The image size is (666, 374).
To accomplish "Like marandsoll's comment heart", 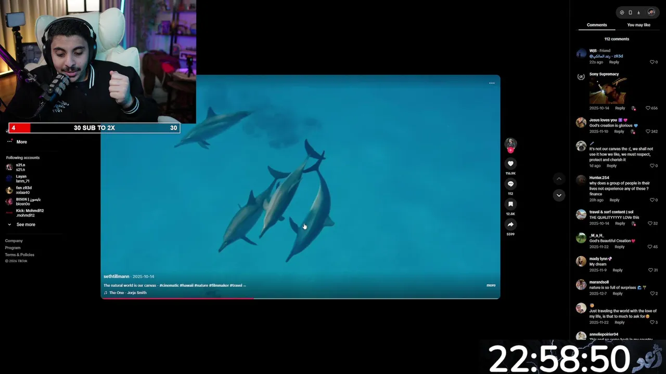I will click(652, 293).
